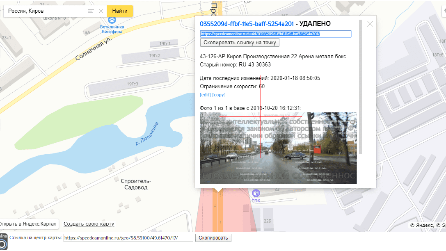This screenshot has width=446, height=251.
Task: Click the ПЭК delivery point icon
Action: pyautogui.click(x=256, y=193)
